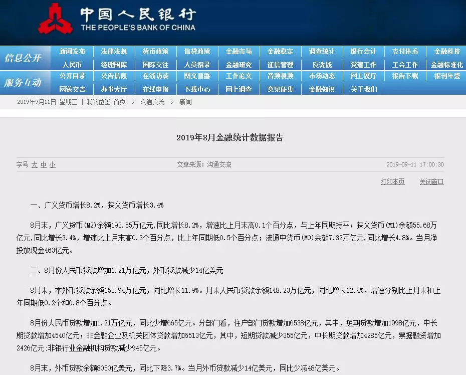Go to 征信管理 page
Image resolution: width=466 pixels, height=375 pixels.
coord(280,65)
